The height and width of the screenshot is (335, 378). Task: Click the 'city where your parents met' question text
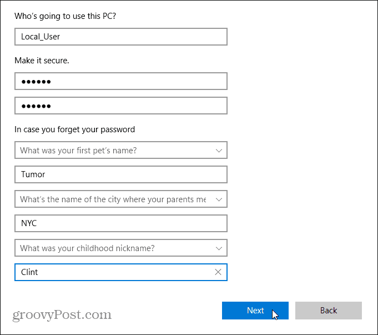[x=113, y=199]
